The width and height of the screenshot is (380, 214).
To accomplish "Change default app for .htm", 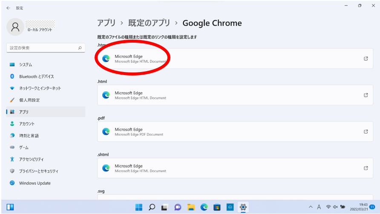I will tap(235, 58).
